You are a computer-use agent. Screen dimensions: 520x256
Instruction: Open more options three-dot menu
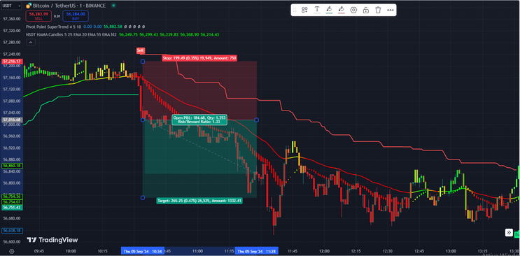[x=391, y=10]
